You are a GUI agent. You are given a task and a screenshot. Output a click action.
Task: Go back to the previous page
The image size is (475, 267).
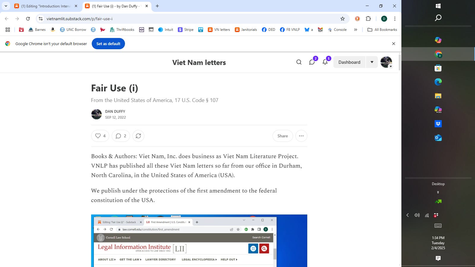(7, 19)
